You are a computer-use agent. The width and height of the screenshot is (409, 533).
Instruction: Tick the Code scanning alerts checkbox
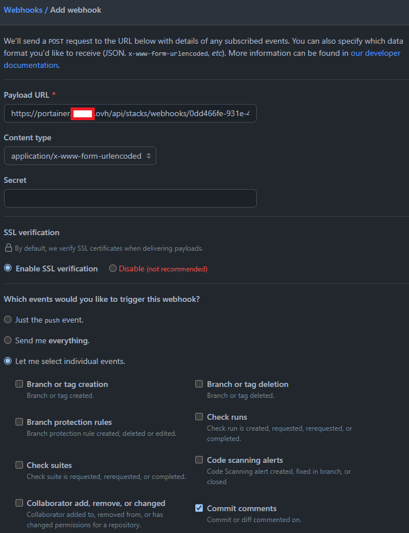coord(199,460)
